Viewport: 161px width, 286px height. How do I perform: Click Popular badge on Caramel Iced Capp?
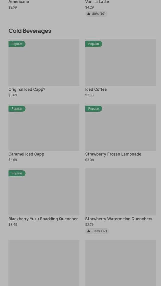click(x=17, y=109)
